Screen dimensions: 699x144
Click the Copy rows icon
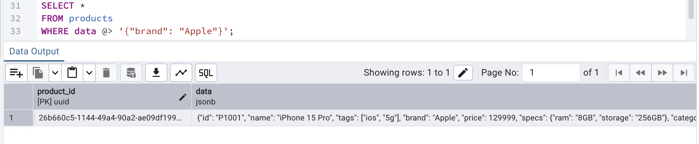click(38, 73)
